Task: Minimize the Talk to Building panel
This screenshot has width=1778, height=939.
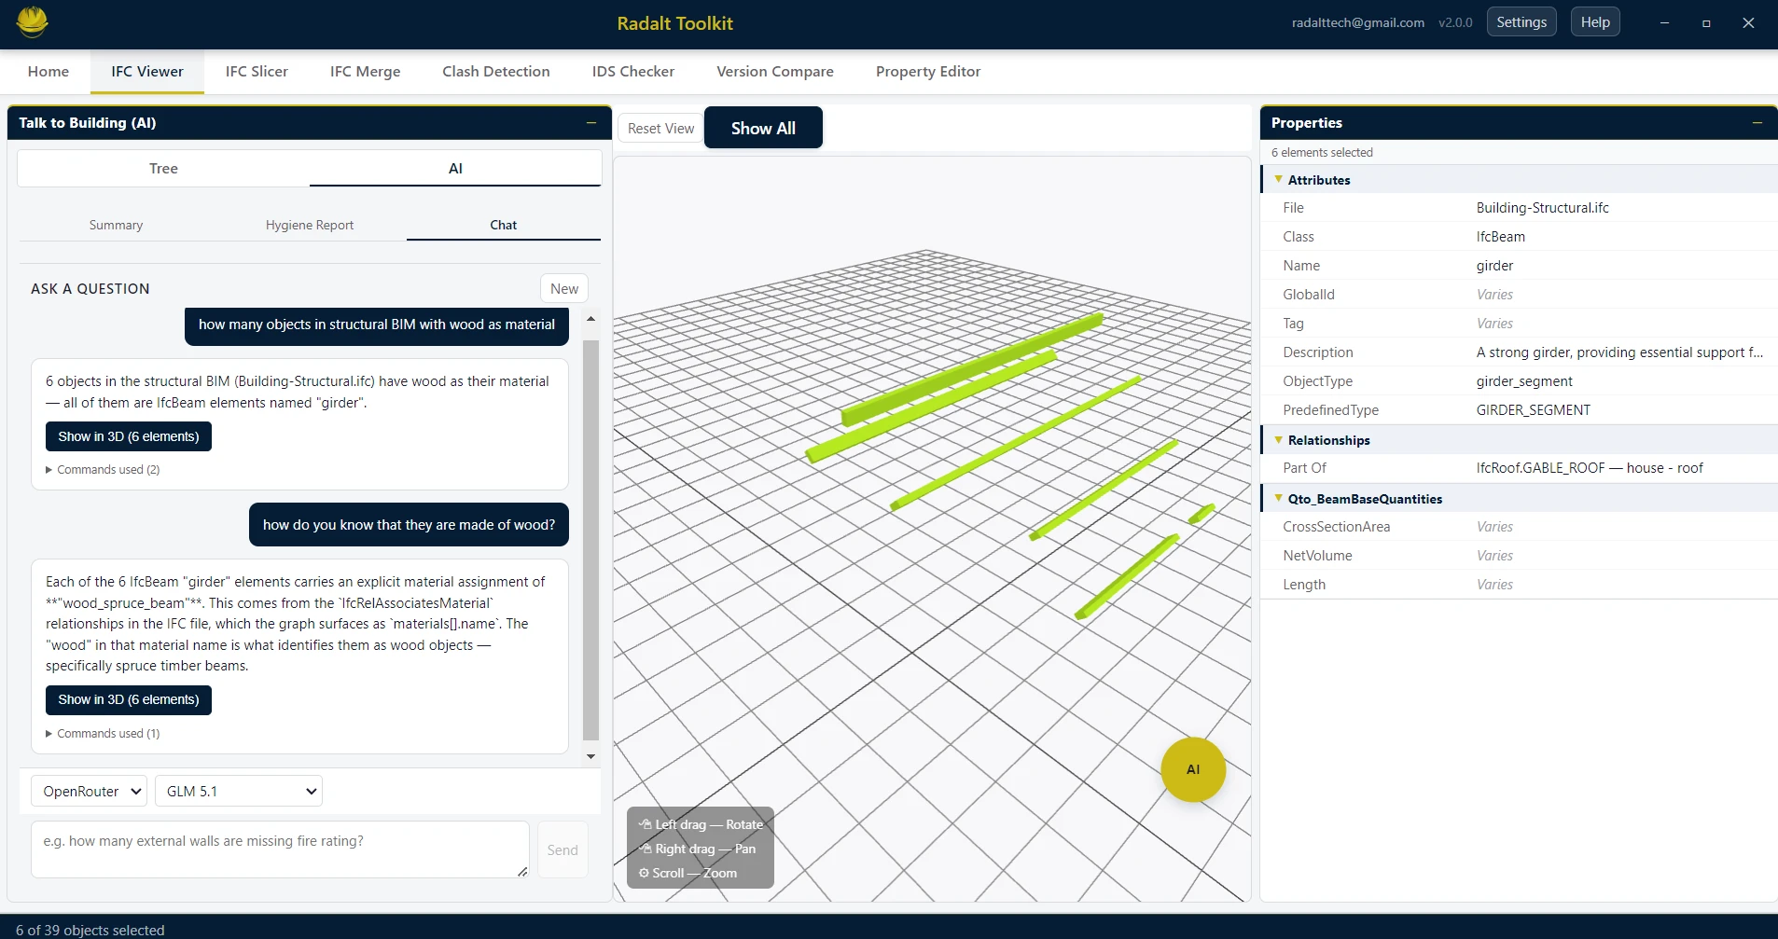Action: pyautogui.click(x=591, y=123)
